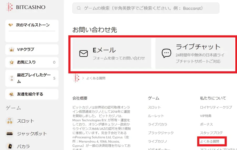The image size is (237, 150).
Task: Click the jackpot icon in sidebar
Action: point(9,133)
